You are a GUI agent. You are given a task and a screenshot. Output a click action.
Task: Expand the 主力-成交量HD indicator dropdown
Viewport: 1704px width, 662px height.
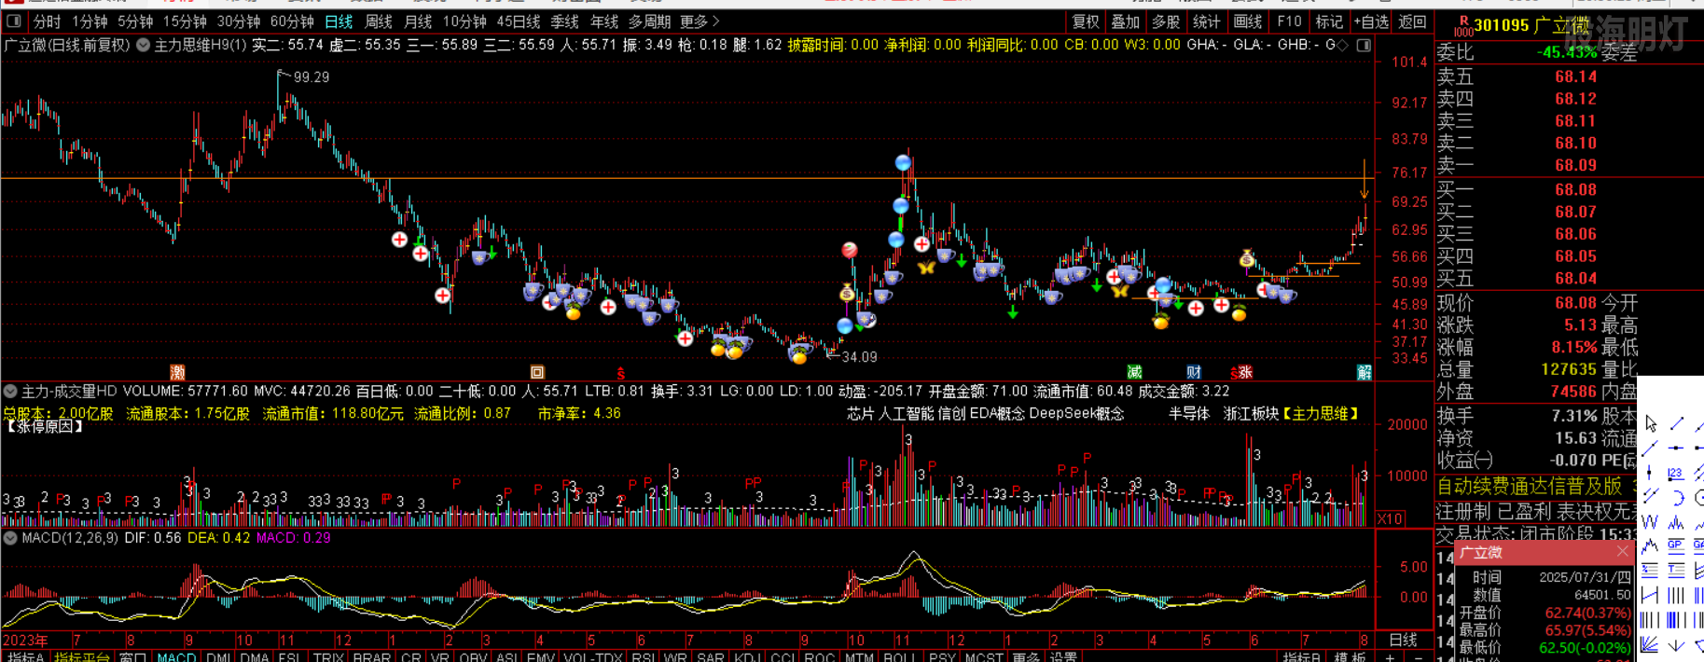click(x=10, y=392)
